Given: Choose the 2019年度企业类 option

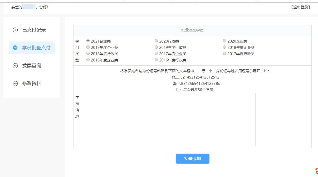Looking at the screenshot, I should tap(88, 47).
